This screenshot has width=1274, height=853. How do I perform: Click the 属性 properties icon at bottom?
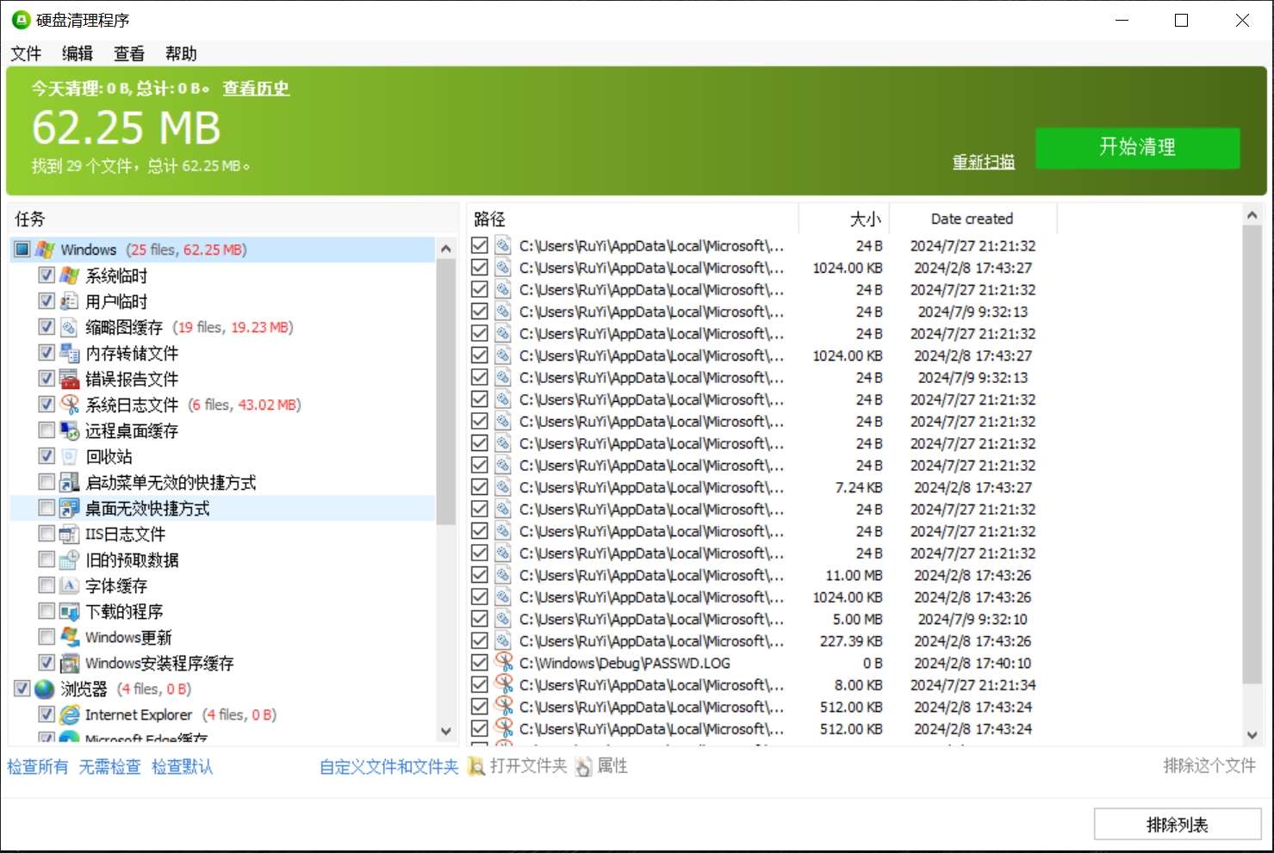(584, 766)
